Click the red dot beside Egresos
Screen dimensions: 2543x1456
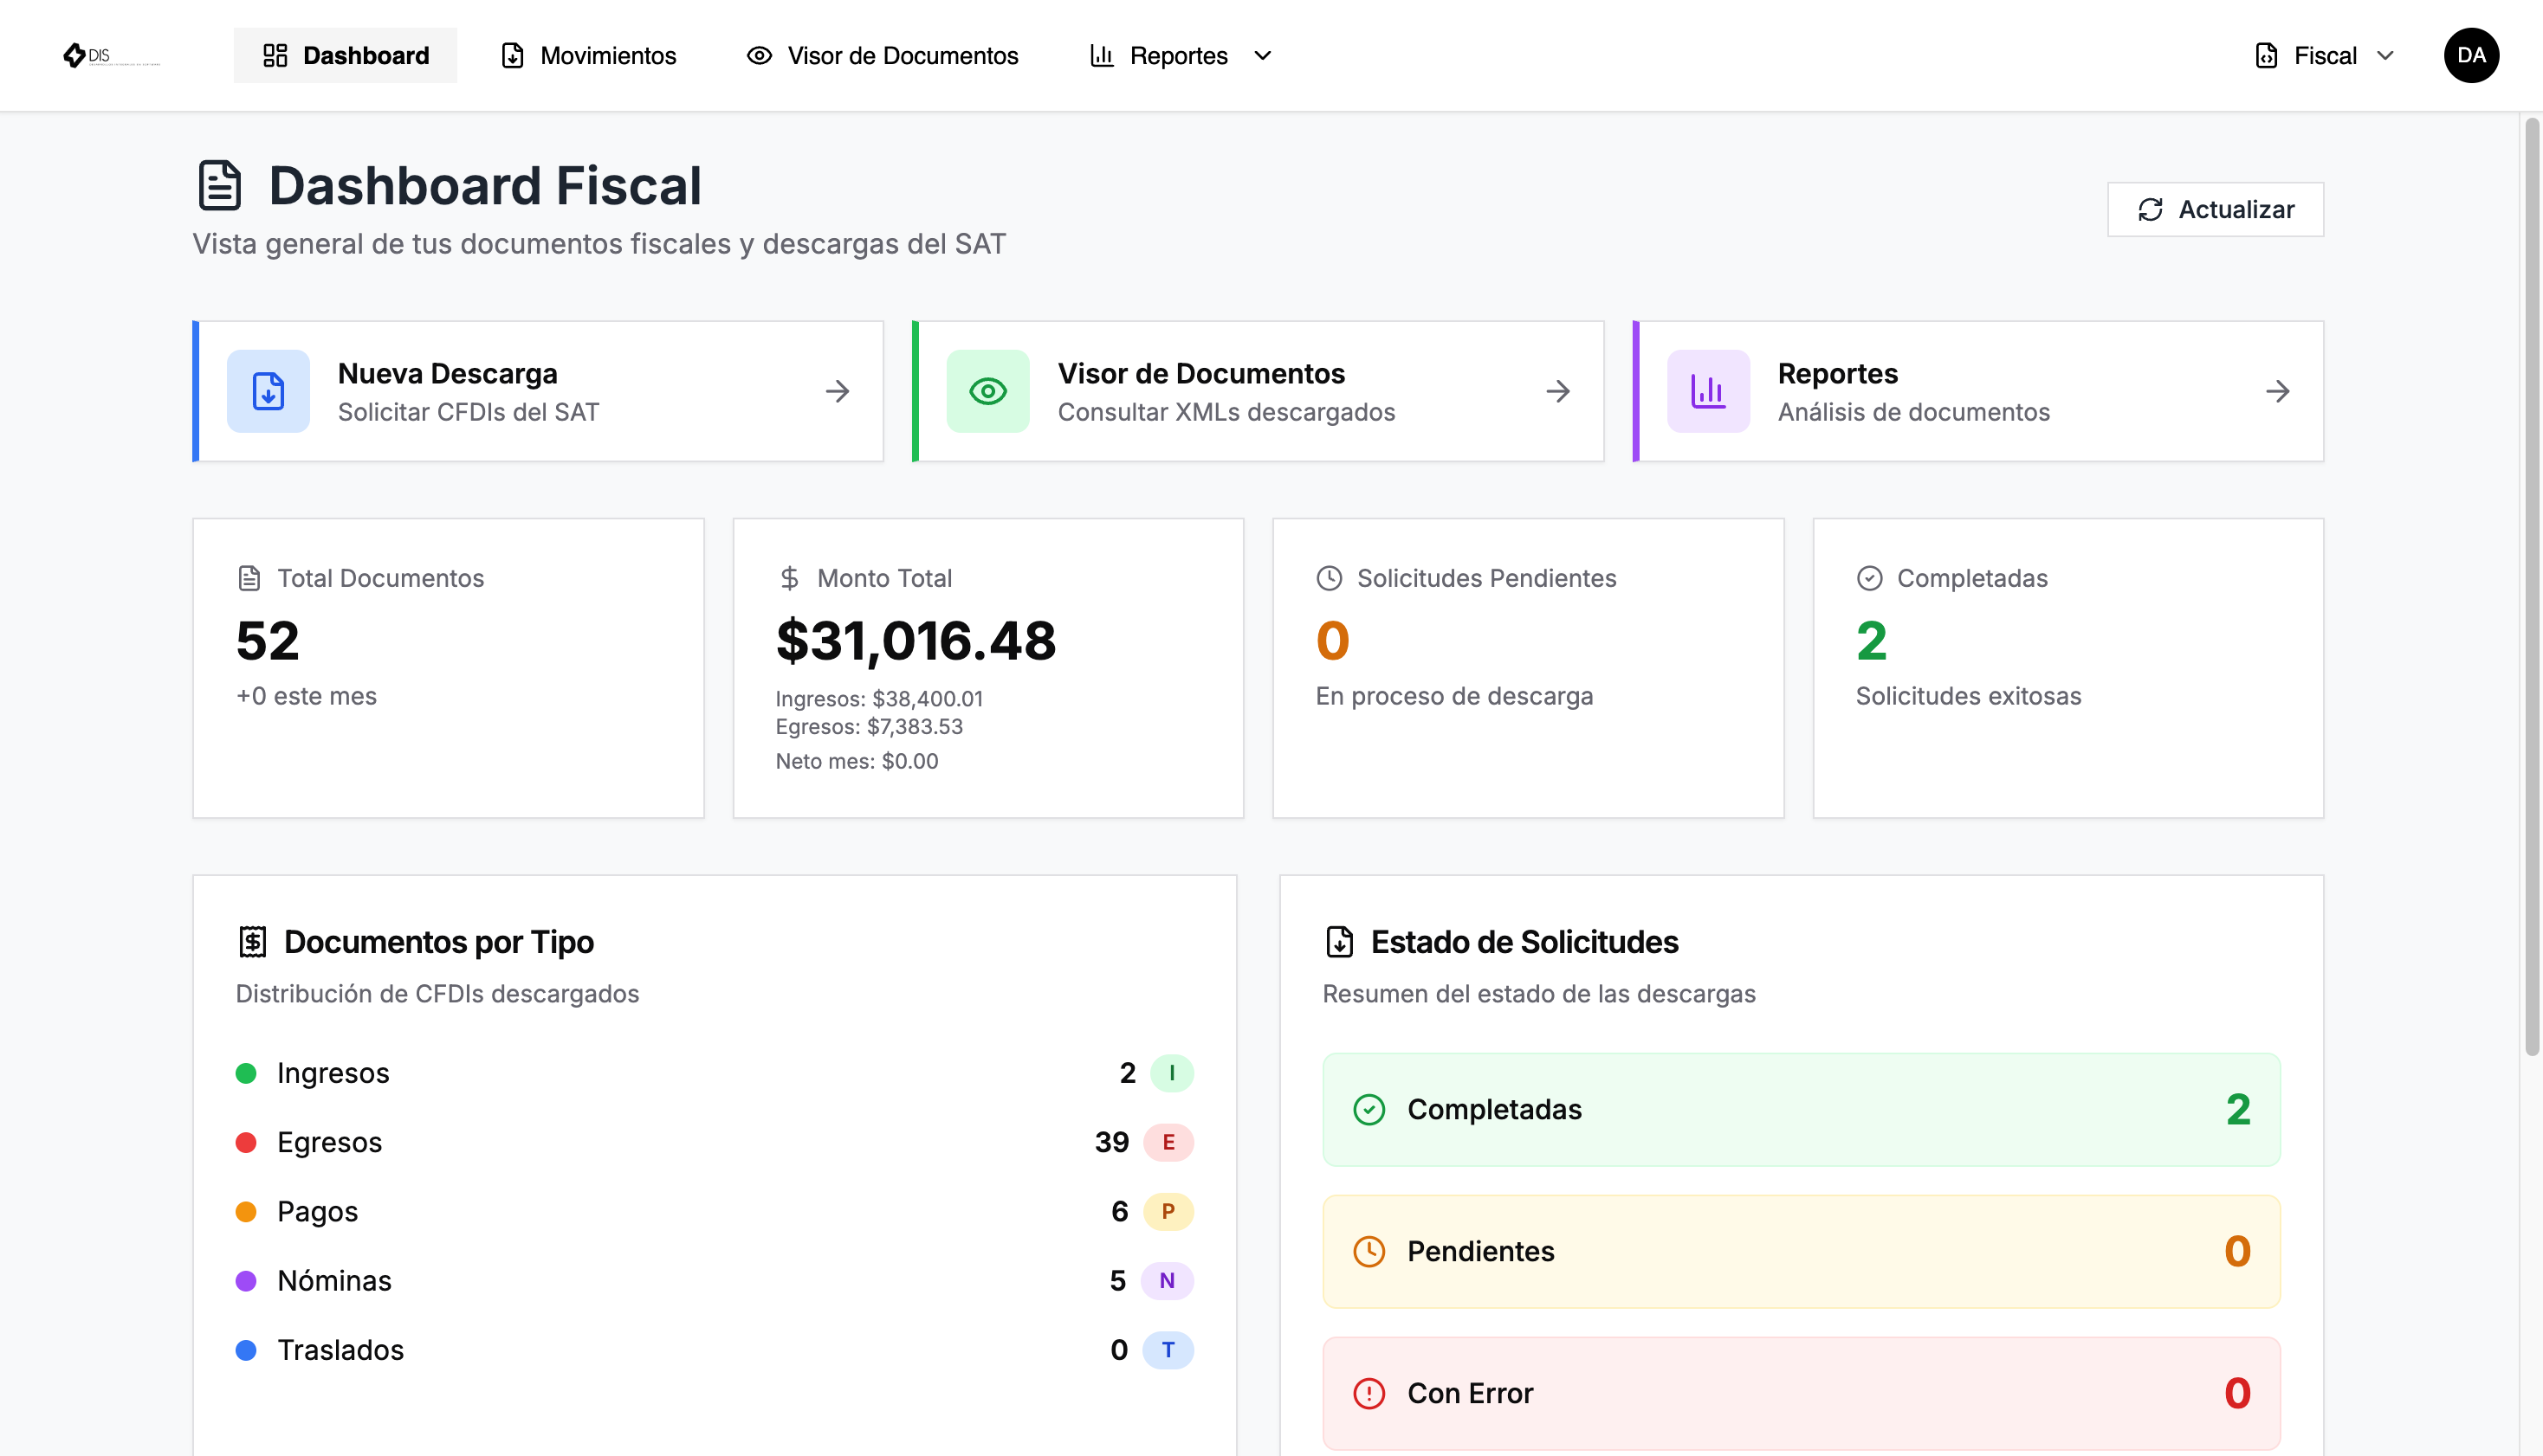(246, 1142)
